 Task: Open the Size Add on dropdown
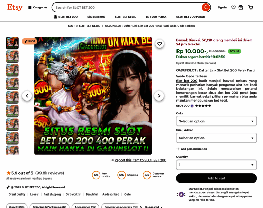[216, 138]
